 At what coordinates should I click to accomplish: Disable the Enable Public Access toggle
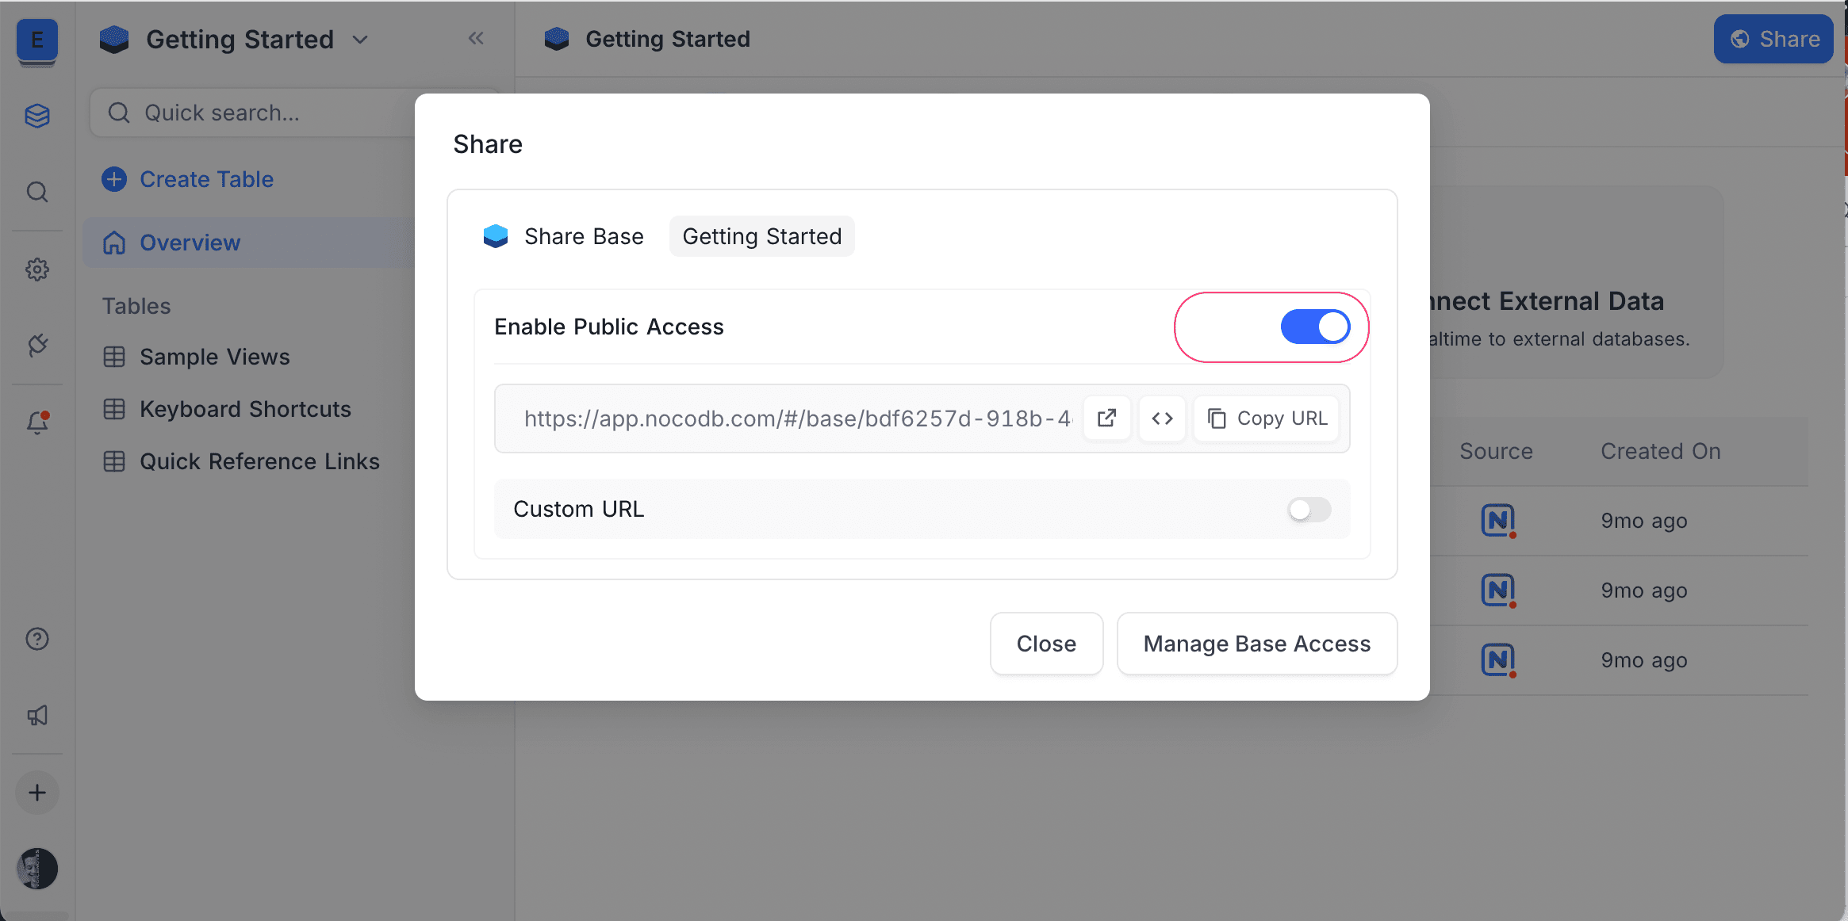click(1315, 327)
